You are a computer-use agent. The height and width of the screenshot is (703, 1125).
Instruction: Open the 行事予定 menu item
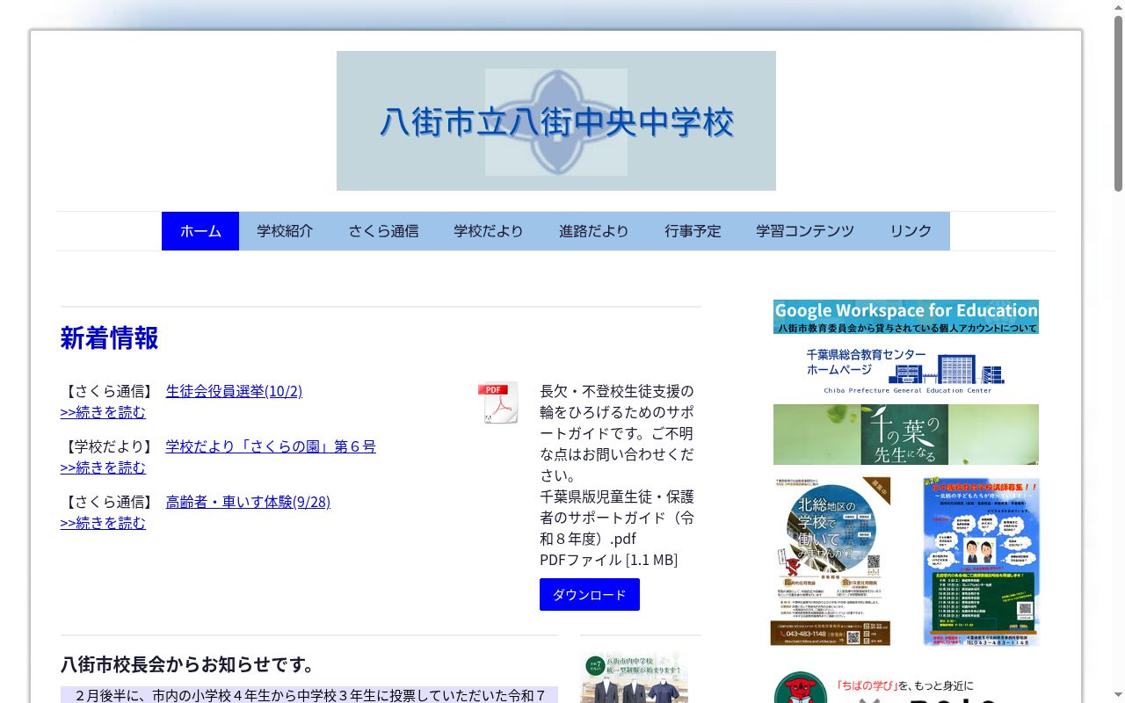click(693, 231)
